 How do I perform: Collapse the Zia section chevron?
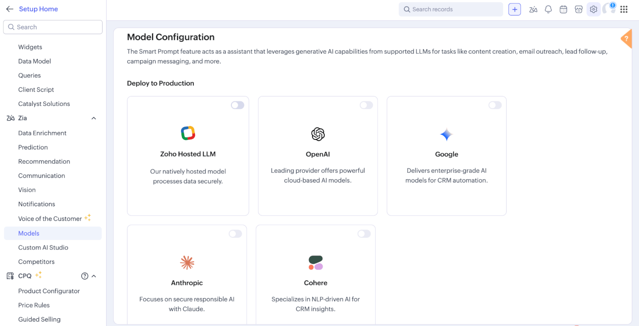pyautogui.click(x=94, y=118)
